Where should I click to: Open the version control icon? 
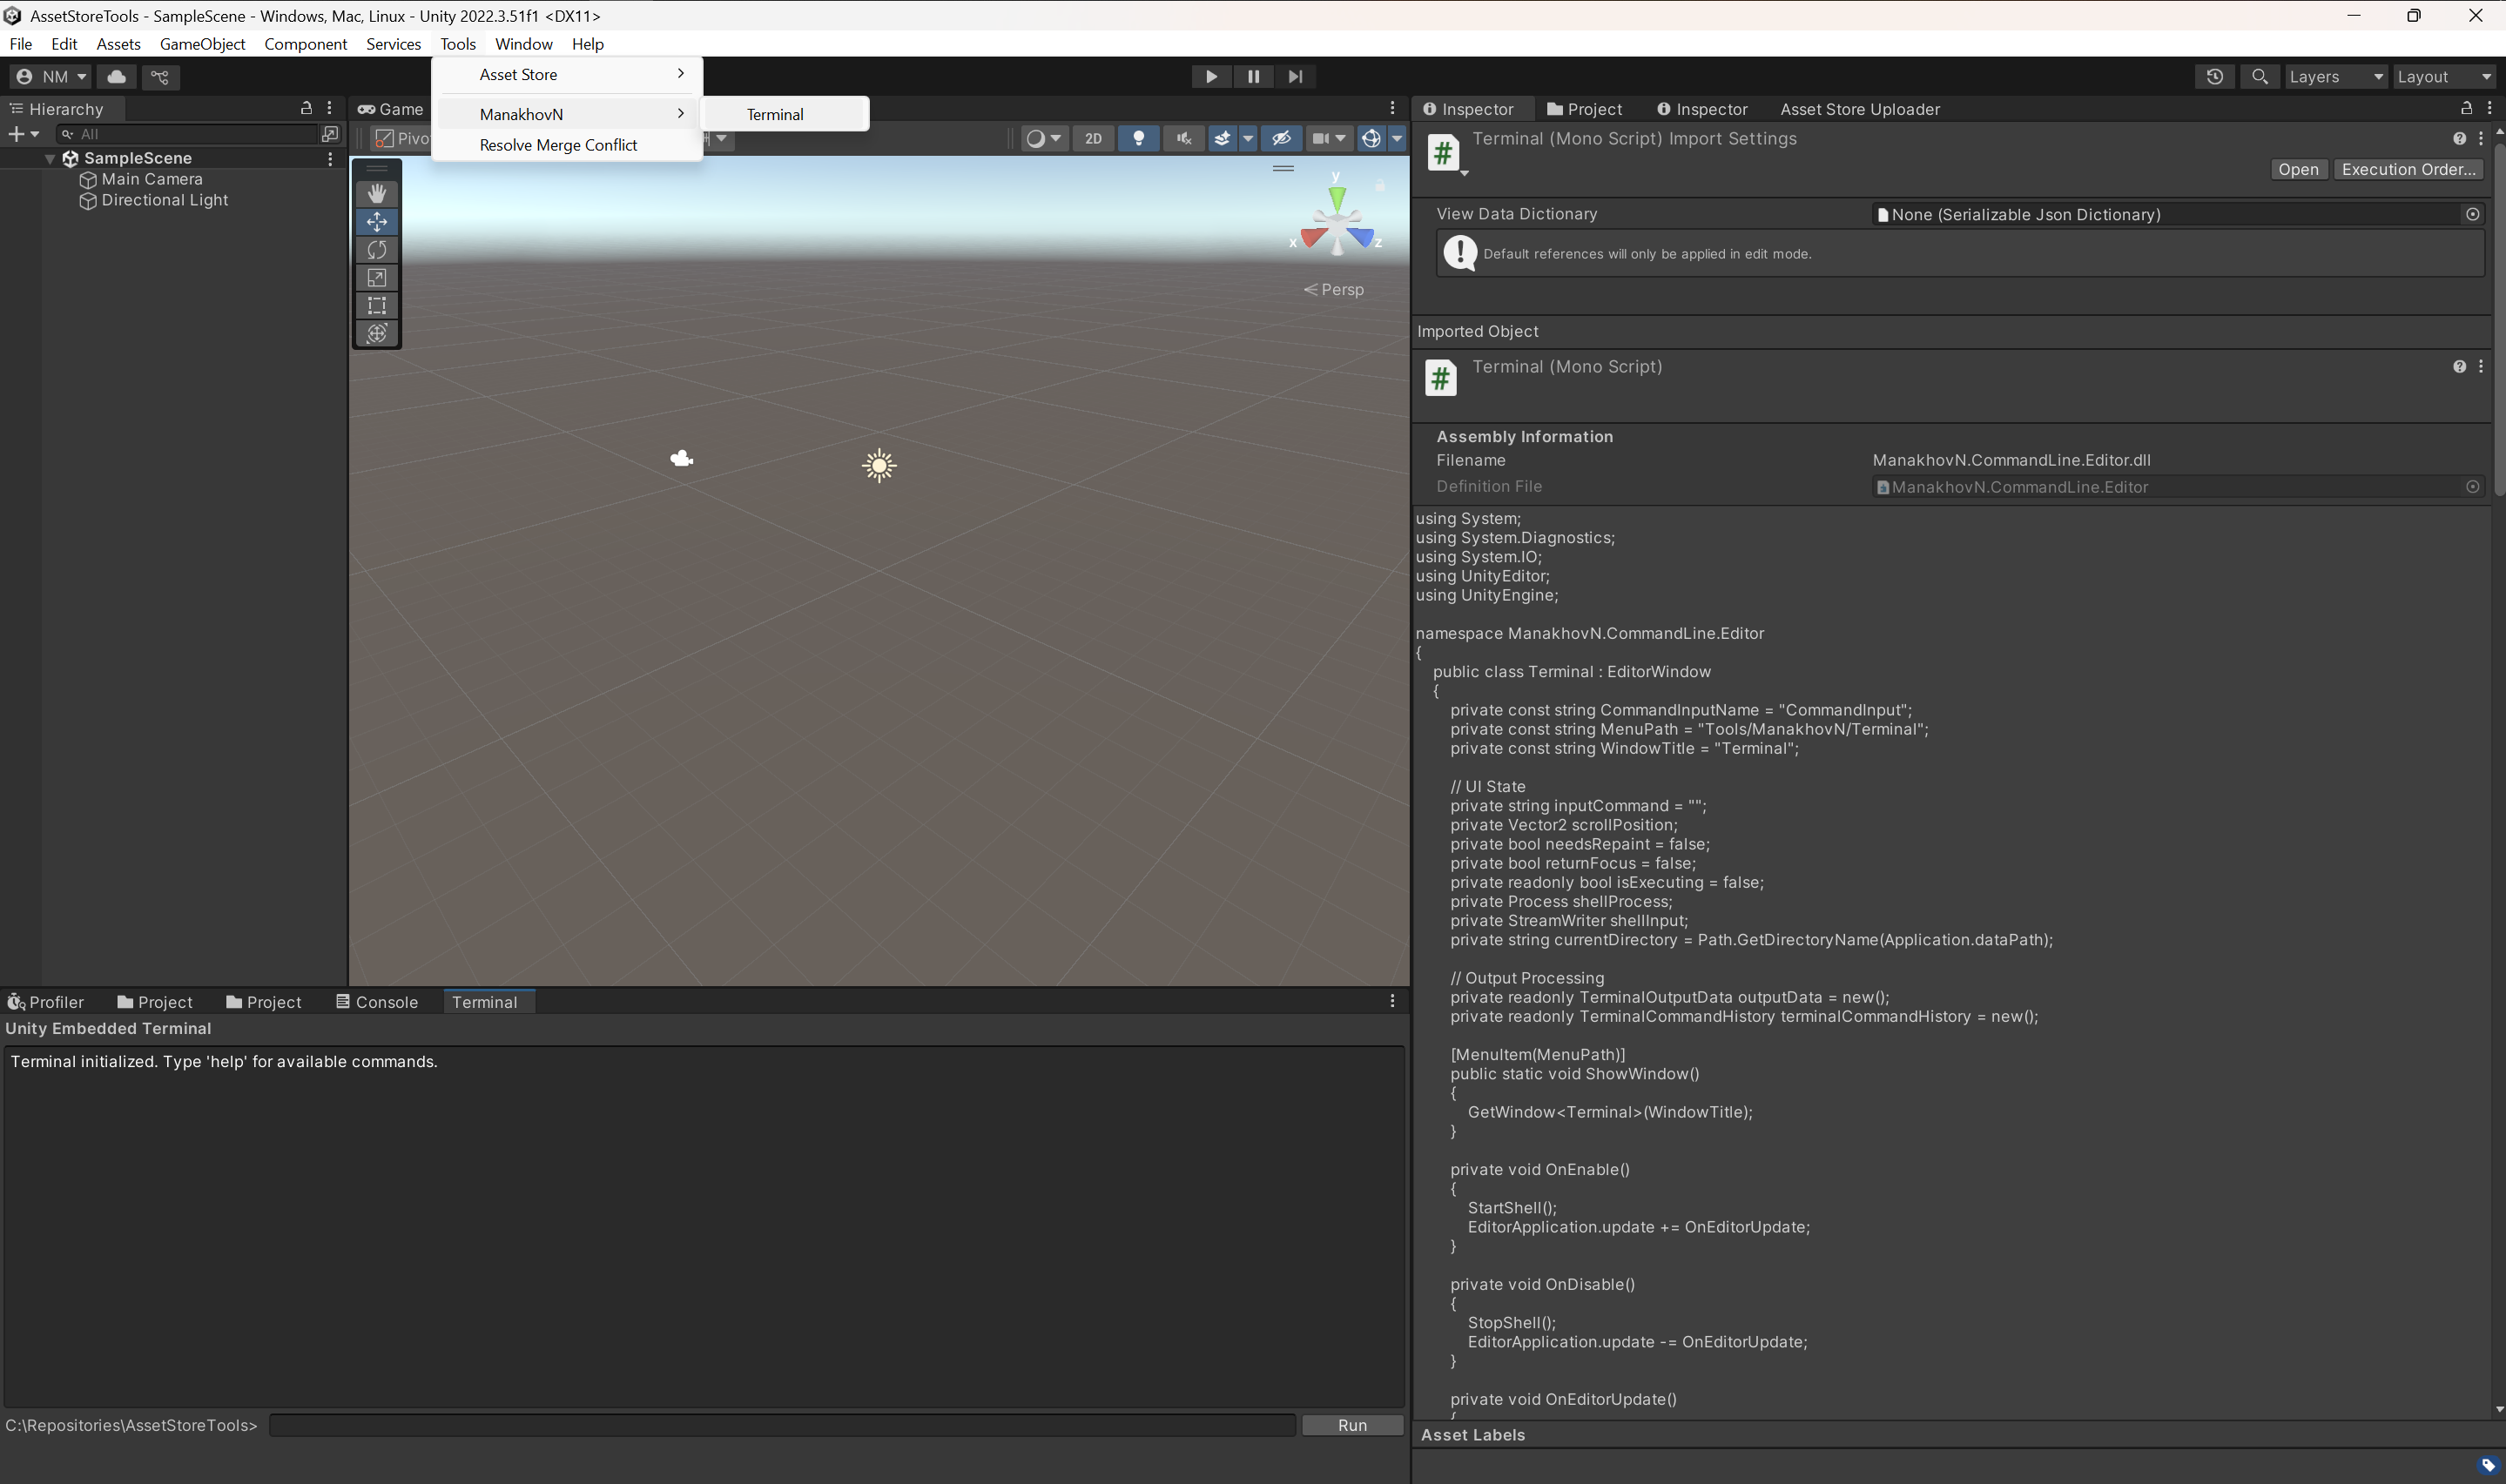[x=159, y=76]
